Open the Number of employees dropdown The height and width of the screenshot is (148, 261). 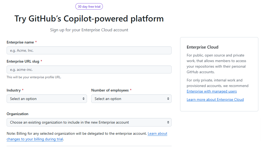131,99
